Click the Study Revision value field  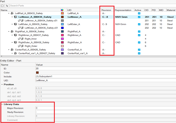coord(106,112)
